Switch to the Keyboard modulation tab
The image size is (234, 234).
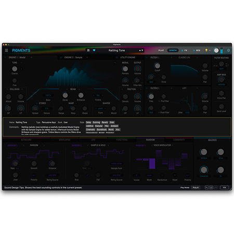click(x=27, y=140)
